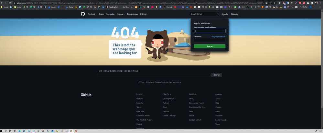
Task: Show hidden bookmarks via the overflow chevron
Action: (320, 7)
